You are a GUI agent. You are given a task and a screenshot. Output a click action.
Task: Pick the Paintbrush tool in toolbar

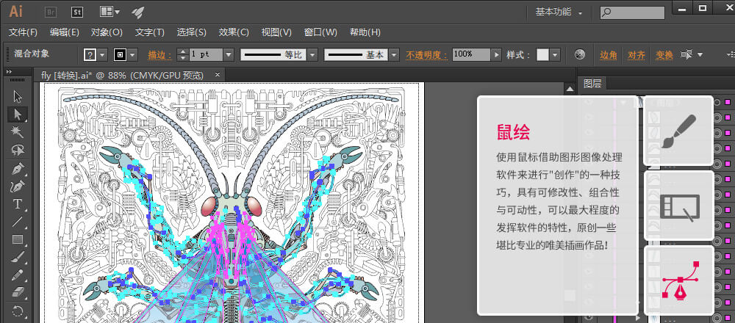[17, 257]
